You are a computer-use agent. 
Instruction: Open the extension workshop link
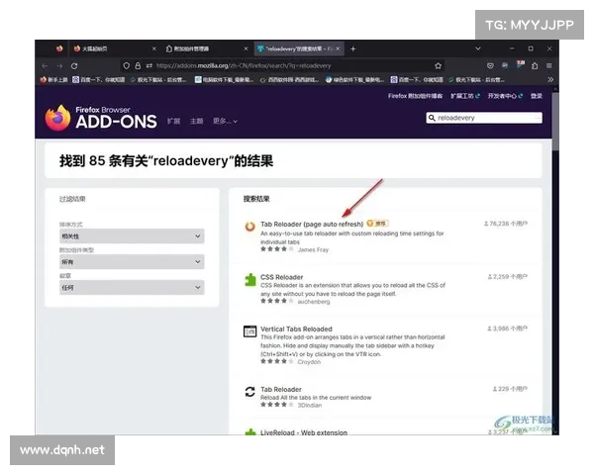coord(465,96)
